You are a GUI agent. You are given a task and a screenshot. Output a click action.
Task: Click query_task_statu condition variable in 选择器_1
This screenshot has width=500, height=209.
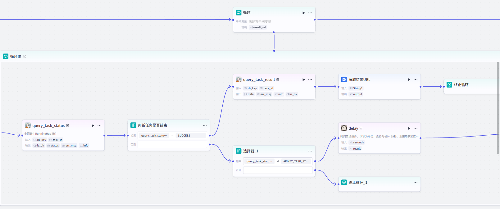(259, 161)
